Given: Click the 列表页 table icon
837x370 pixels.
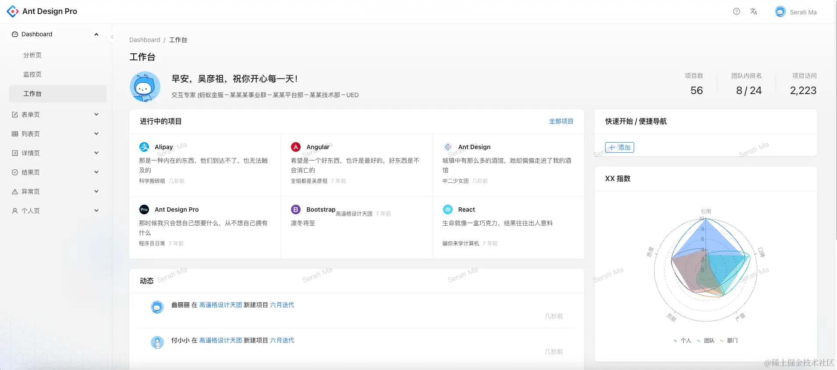Looking at the screenshot, I should [x=15, y=134].
